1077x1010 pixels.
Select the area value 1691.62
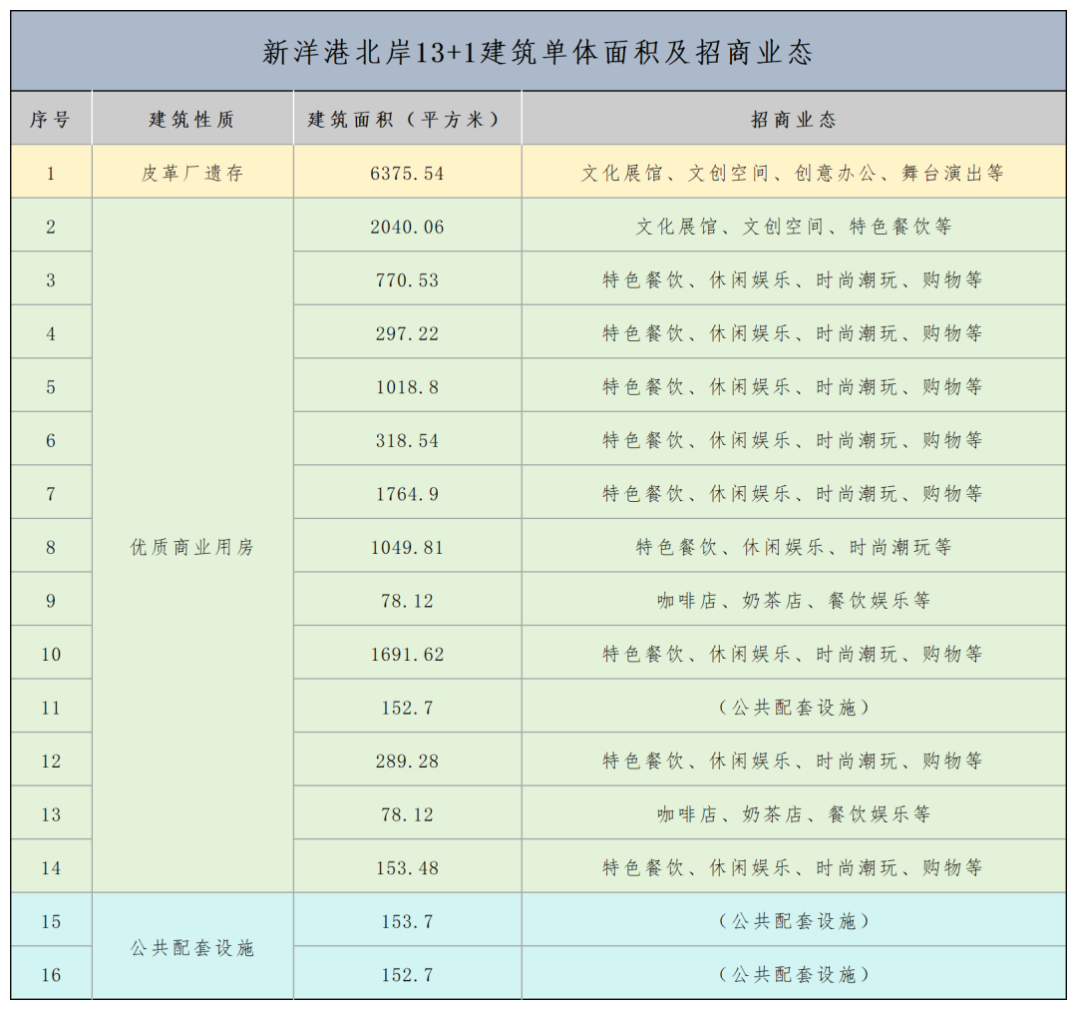tap(407, 655)
